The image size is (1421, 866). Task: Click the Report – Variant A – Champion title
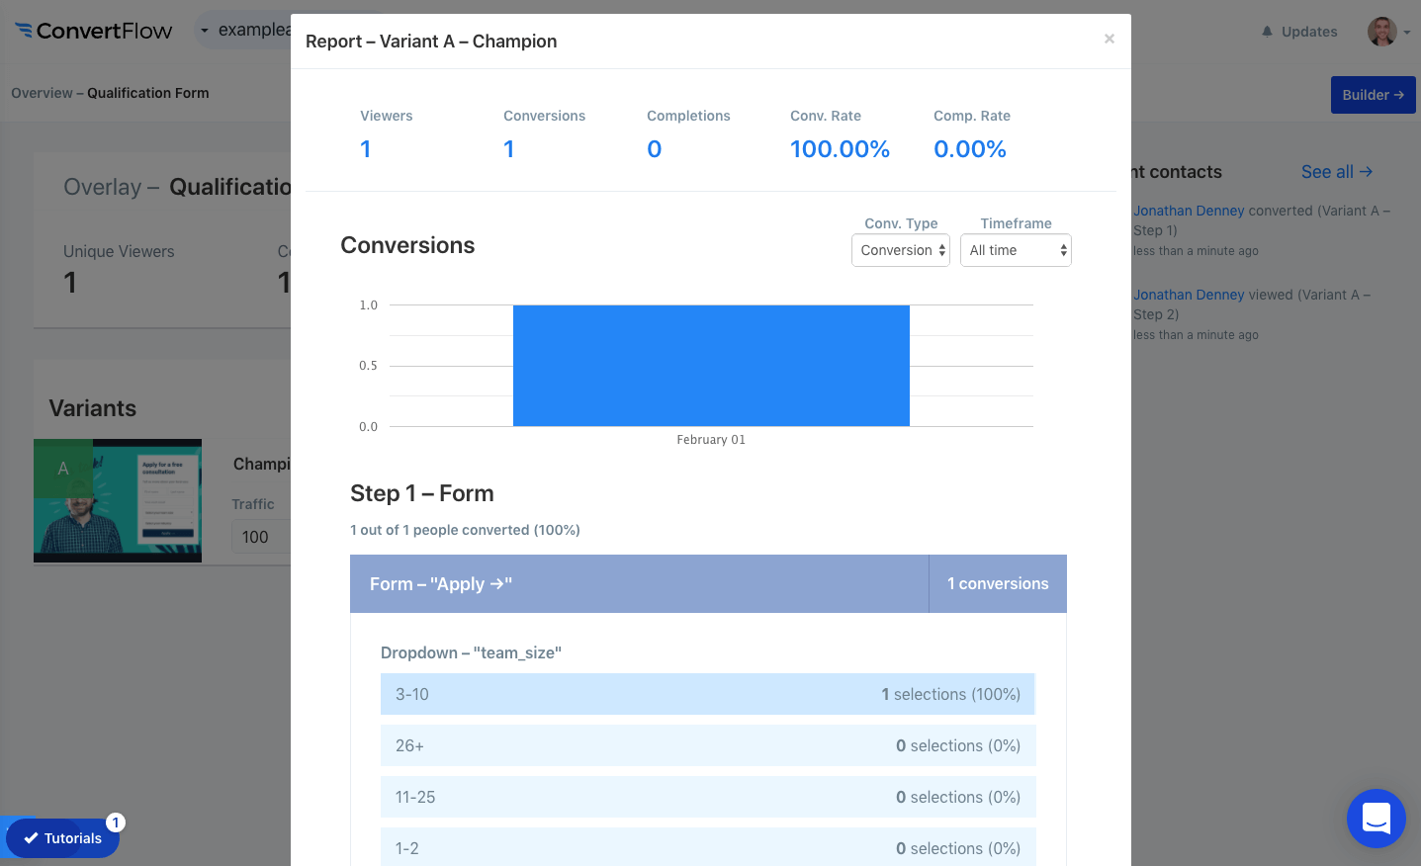[x=431, y=42]
